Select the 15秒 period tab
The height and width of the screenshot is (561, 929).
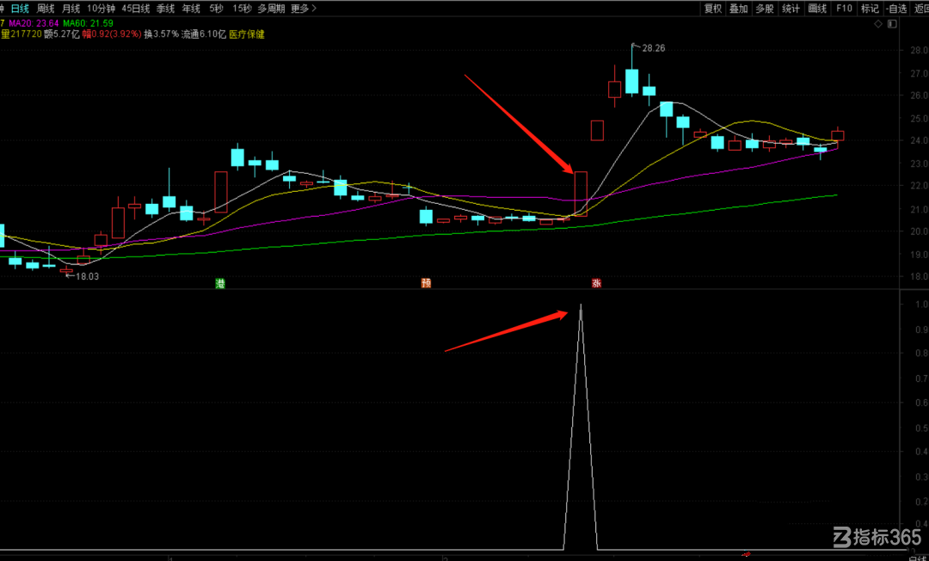click(242, 9)
